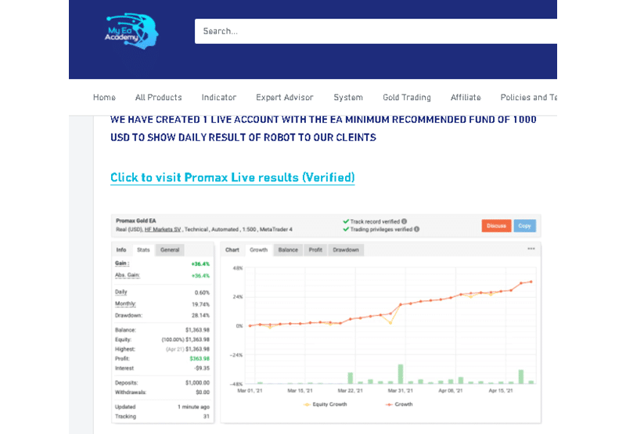Focus the Search input field
This screenshot has width=626, height=434.
pyautogui.click(x=376, y=31)
